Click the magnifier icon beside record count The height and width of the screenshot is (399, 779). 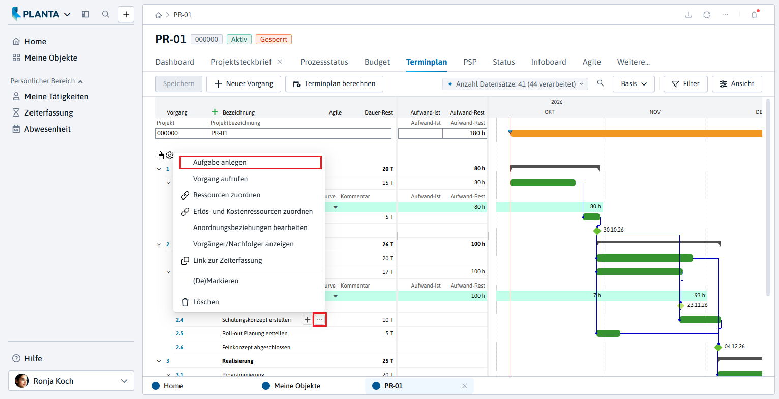tap(601, 83)
